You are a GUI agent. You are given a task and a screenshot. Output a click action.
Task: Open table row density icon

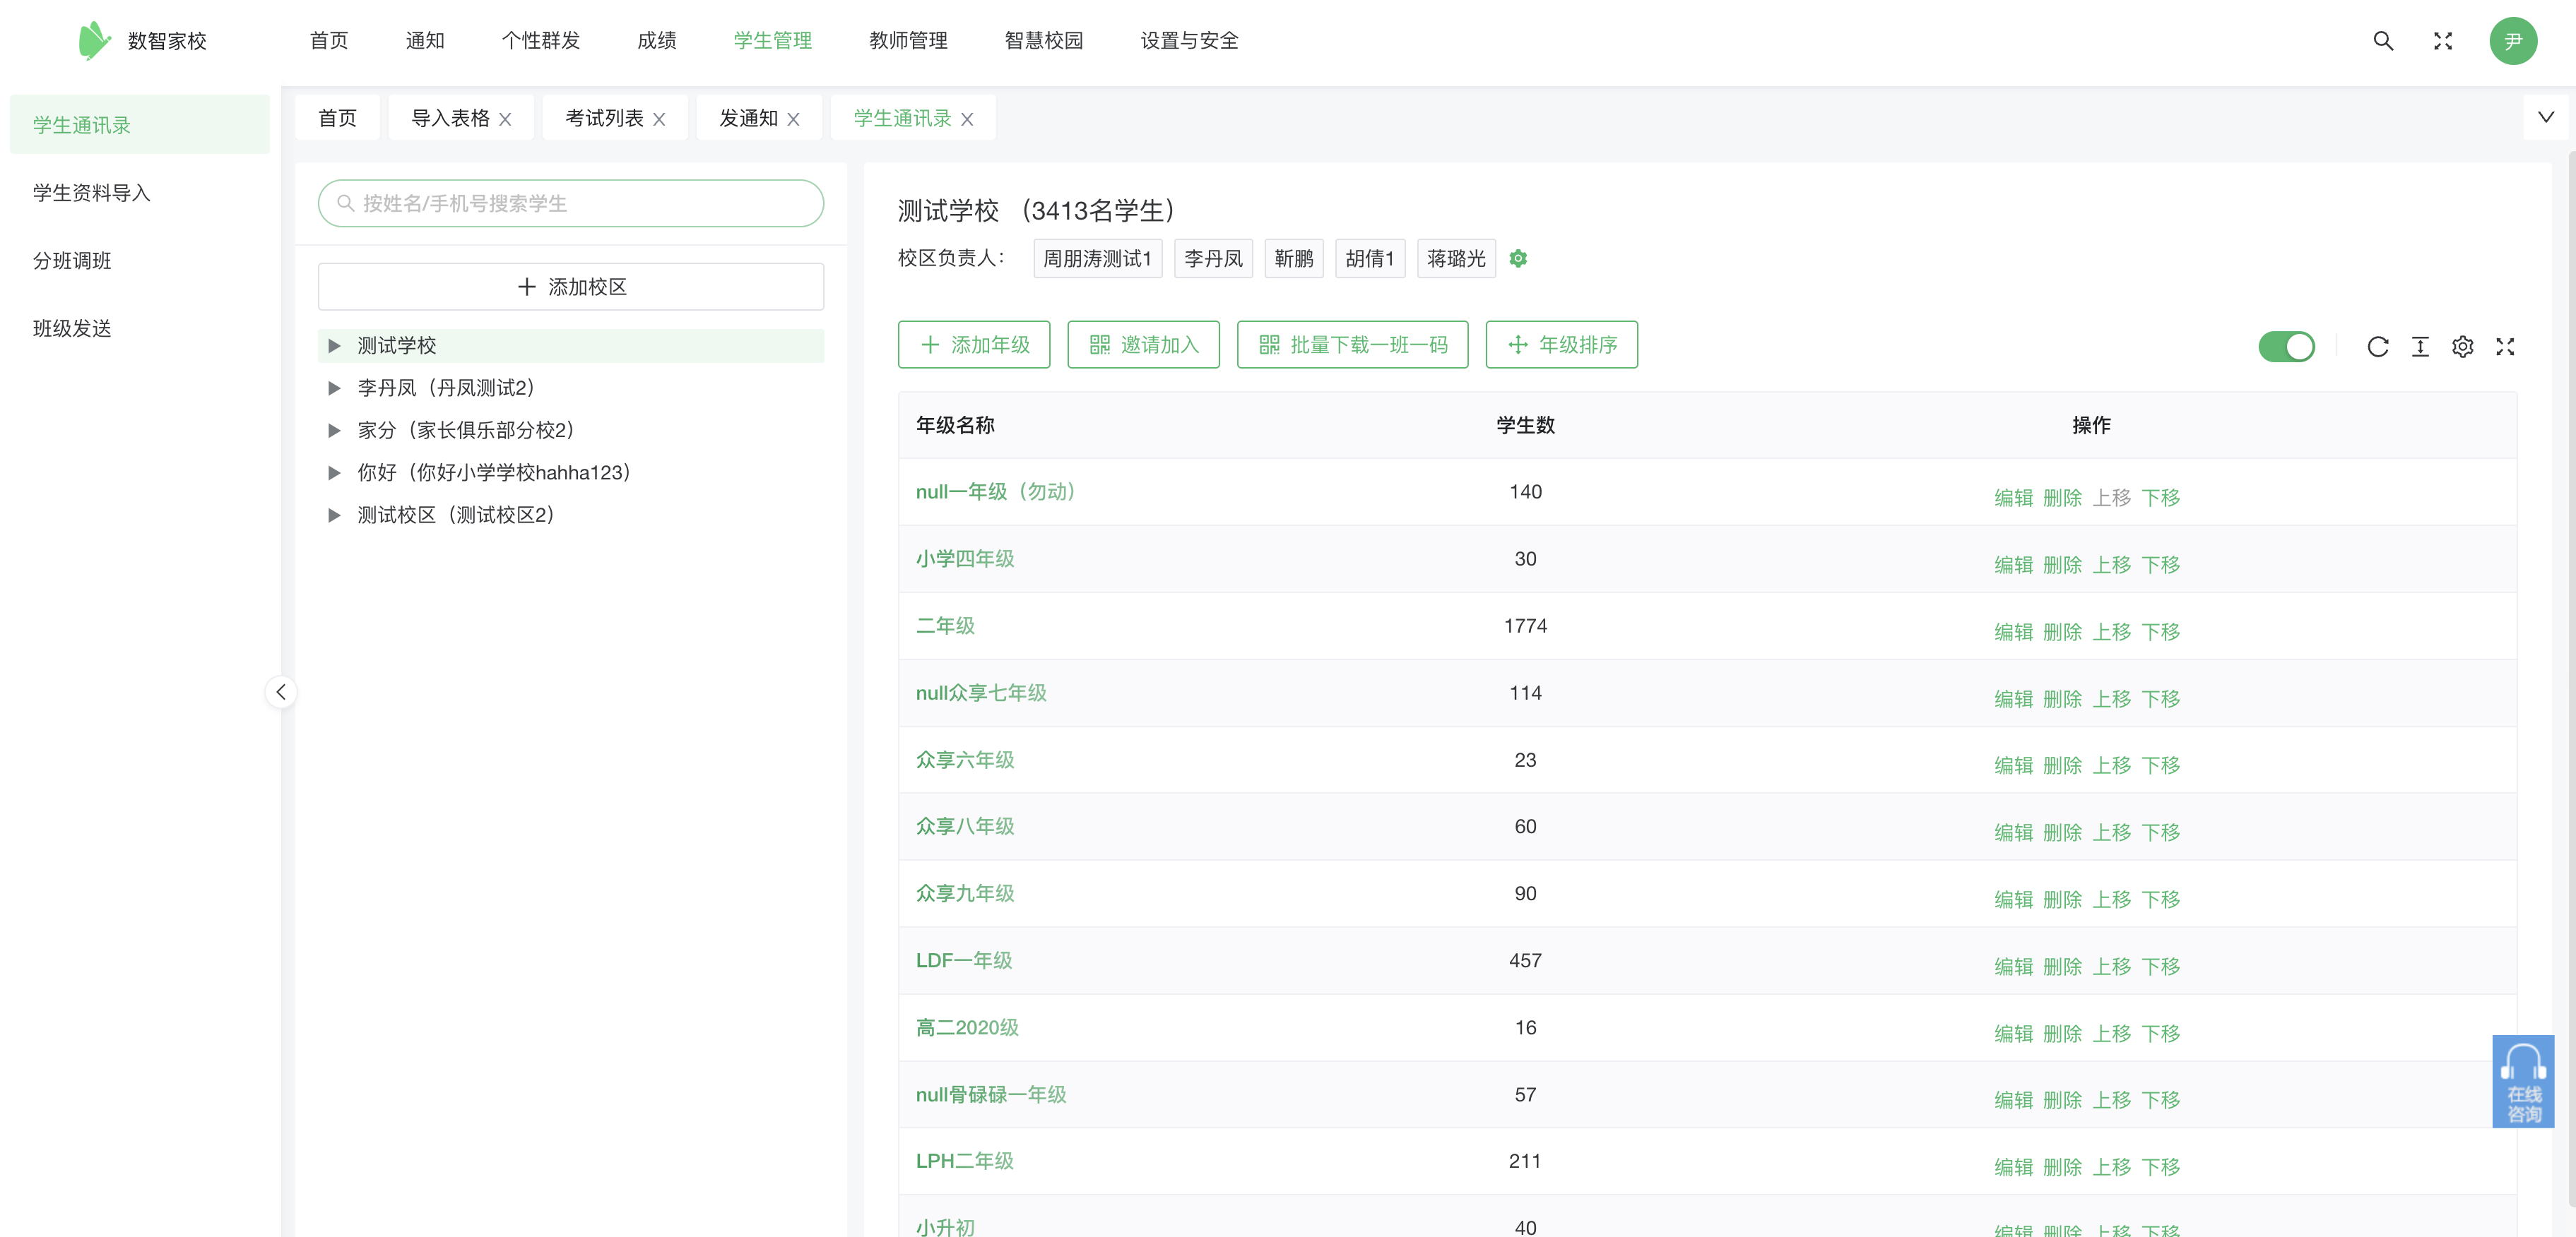pos(2420,347)
